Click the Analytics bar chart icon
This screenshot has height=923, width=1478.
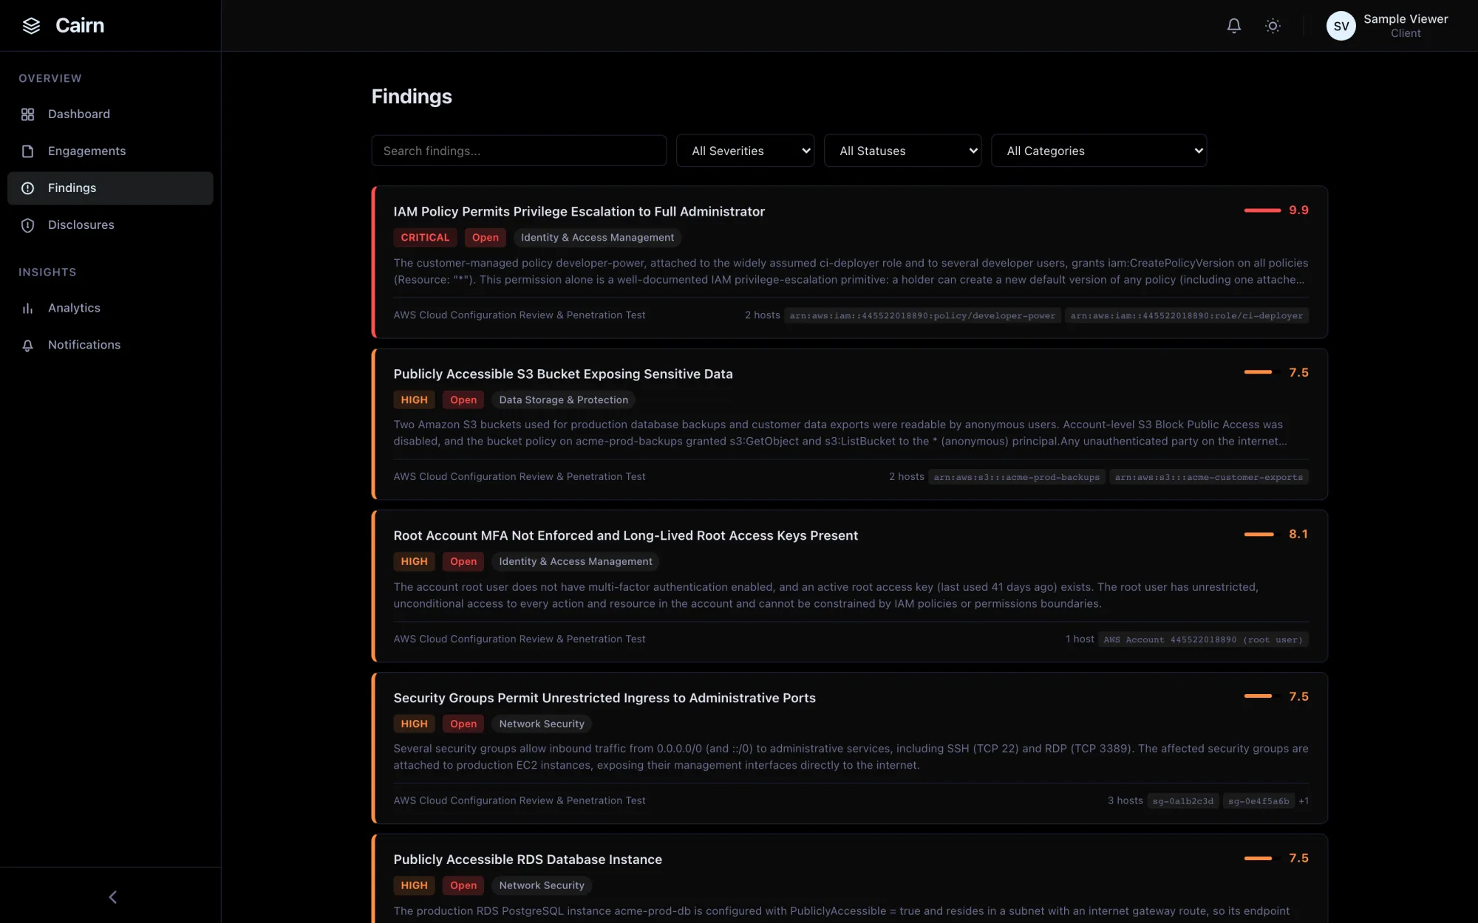point(27,308)
